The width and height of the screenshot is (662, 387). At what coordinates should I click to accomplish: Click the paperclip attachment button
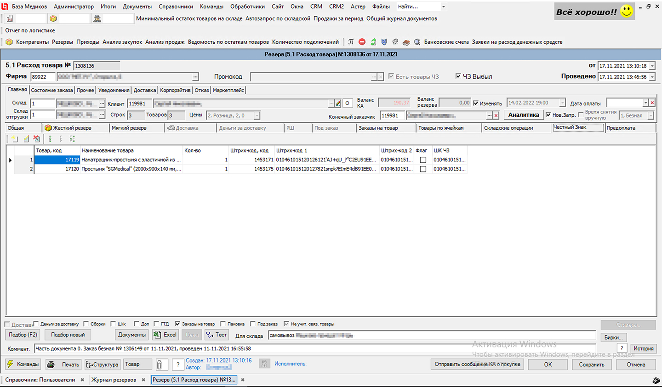pos(160,364)
